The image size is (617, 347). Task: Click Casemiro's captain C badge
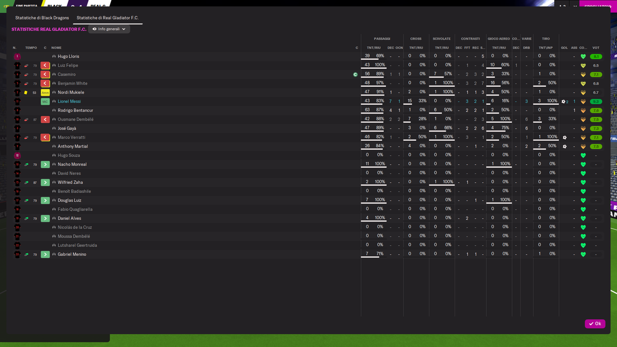click(355, 75)
